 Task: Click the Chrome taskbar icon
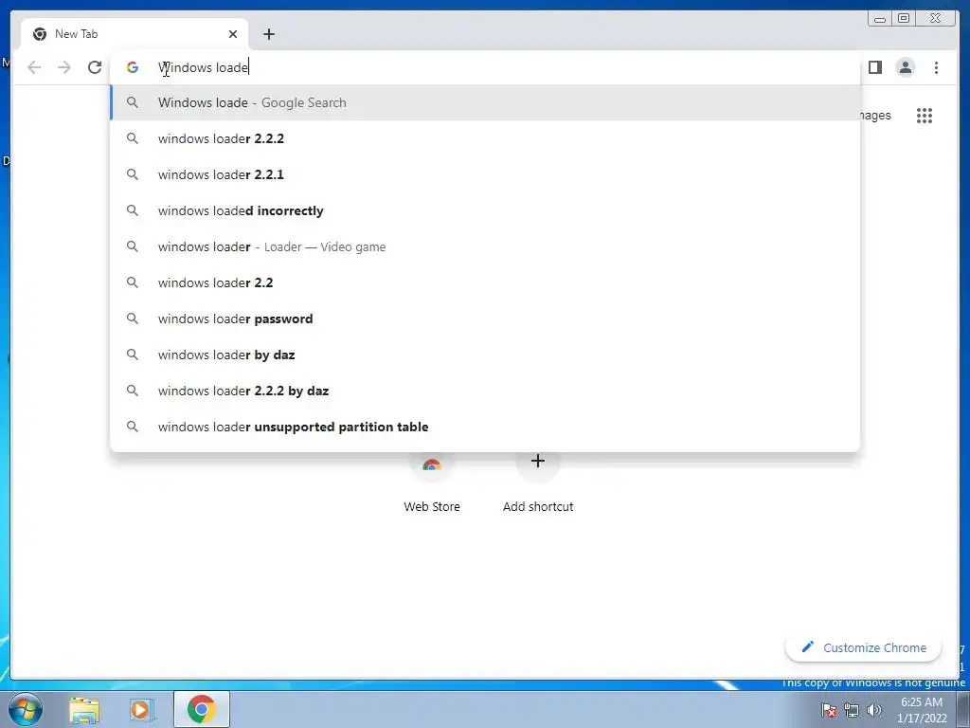tap(201, 709)
